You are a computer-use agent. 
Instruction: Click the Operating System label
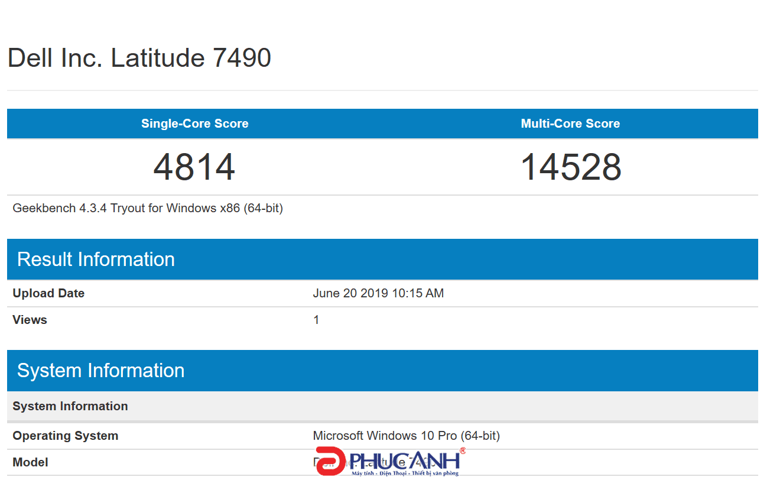coord(66,436)
